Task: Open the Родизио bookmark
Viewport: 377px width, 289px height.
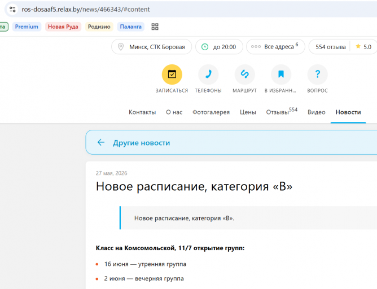Action: [x=99, y=27]
